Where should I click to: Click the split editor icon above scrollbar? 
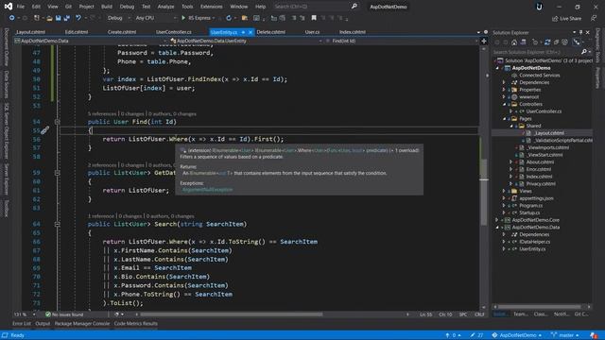click(484, 41)
